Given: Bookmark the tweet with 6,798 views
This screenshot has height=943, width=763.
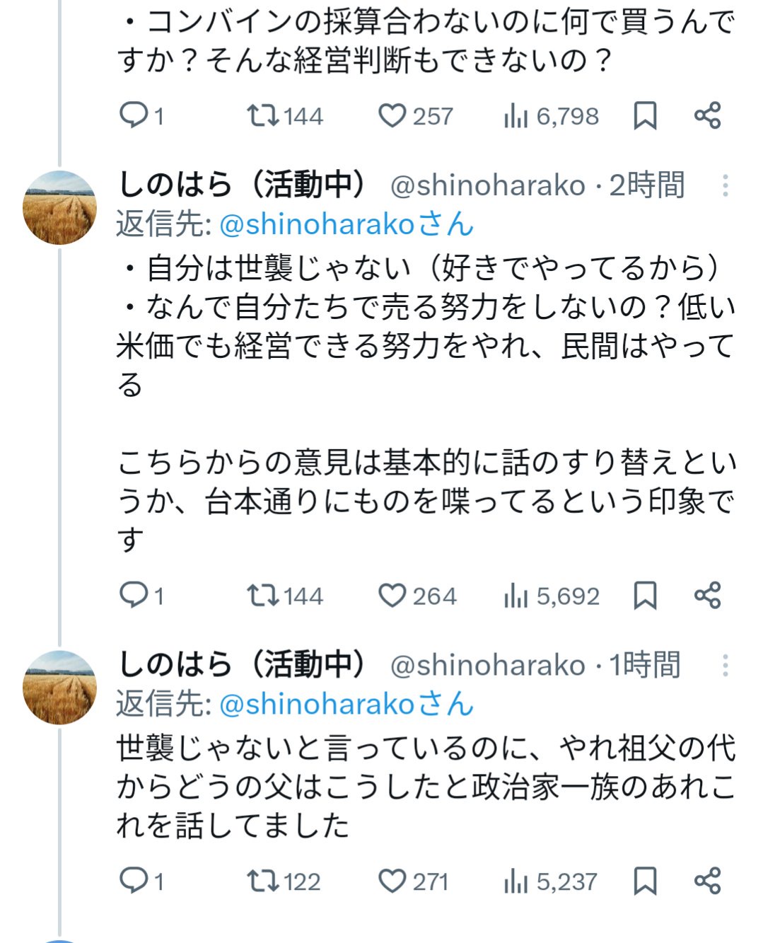Looking at the screenshot, I should click(645, 116).
